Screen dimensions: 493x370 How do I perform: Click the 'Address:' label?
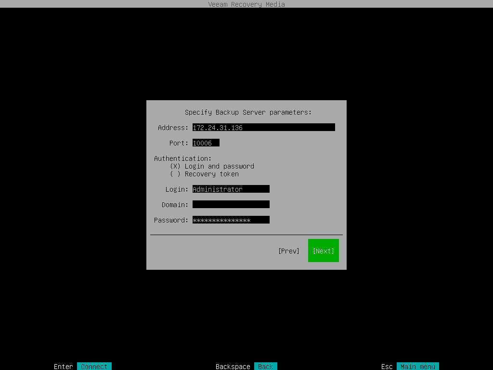click(173, 128)
